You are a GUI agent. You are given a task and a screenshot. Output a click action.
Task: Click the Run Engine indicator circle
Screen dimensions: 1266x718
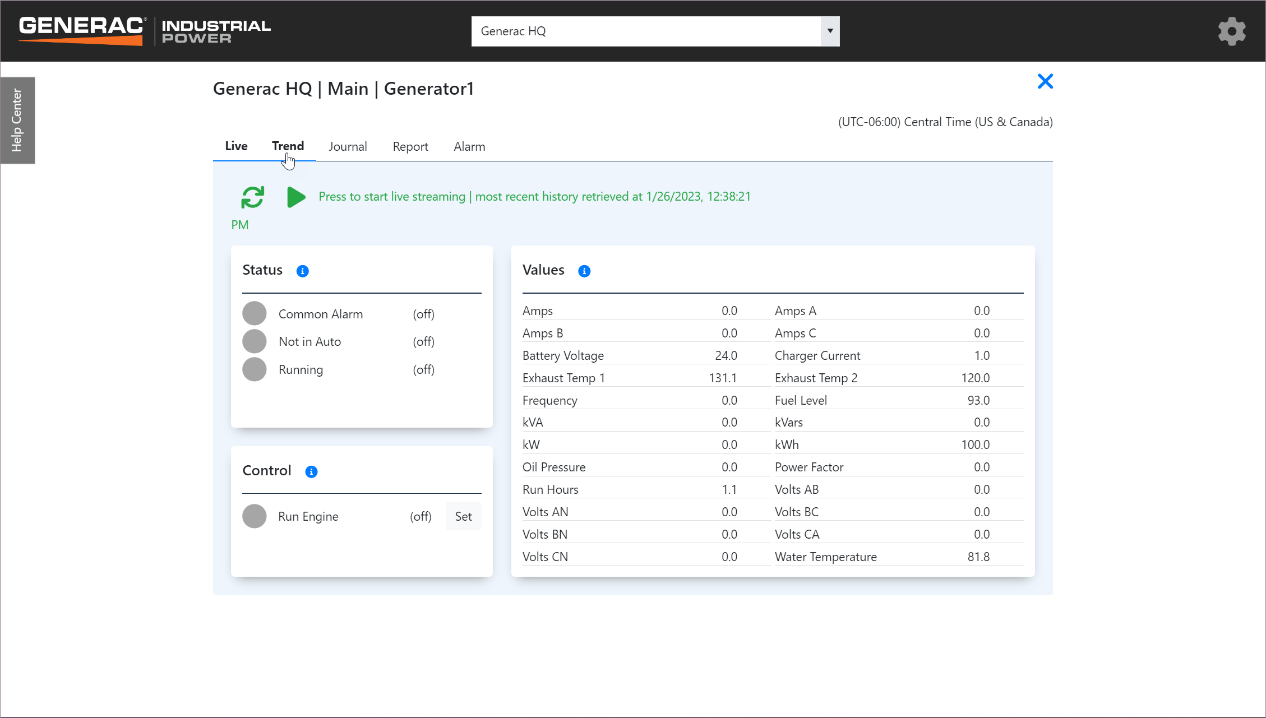[255, 516]
